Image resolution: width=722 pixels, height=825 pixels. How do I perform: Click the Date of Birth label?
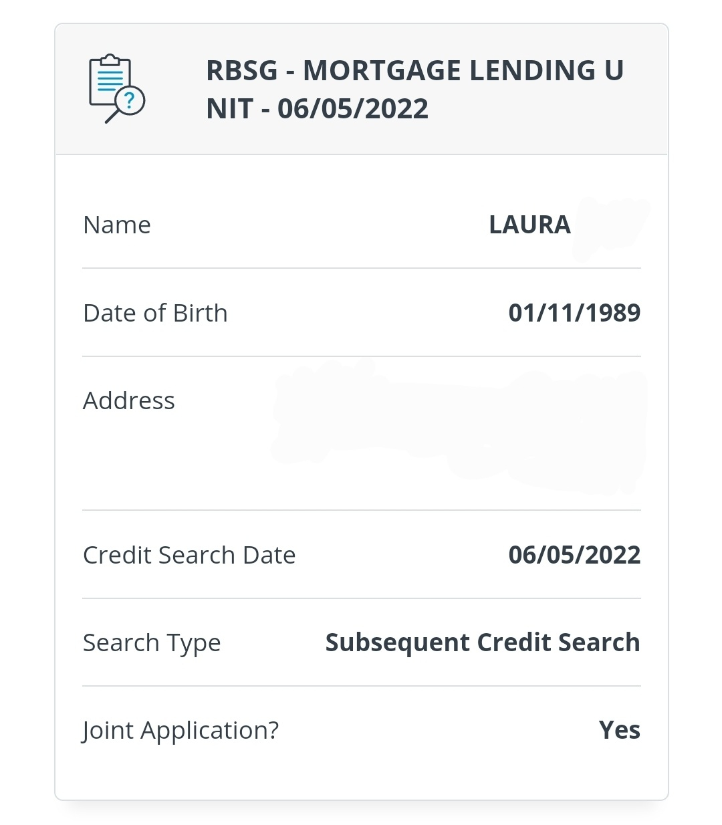(155, 313)
